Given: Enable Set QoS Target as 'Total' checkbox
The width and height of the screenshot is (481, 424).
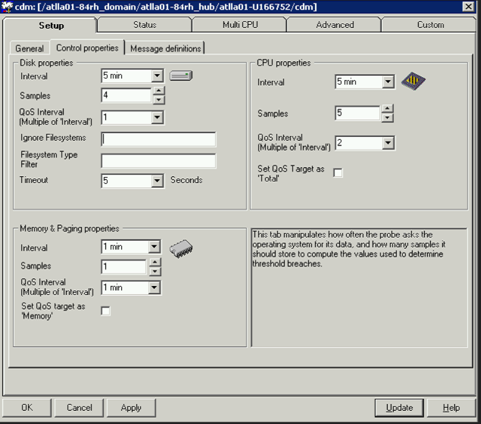Looking at the screenshot, I should [338, 173].
